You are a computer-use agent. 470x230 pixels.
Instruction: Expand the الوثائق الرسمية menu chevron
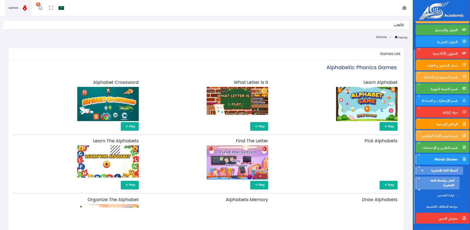419,120
